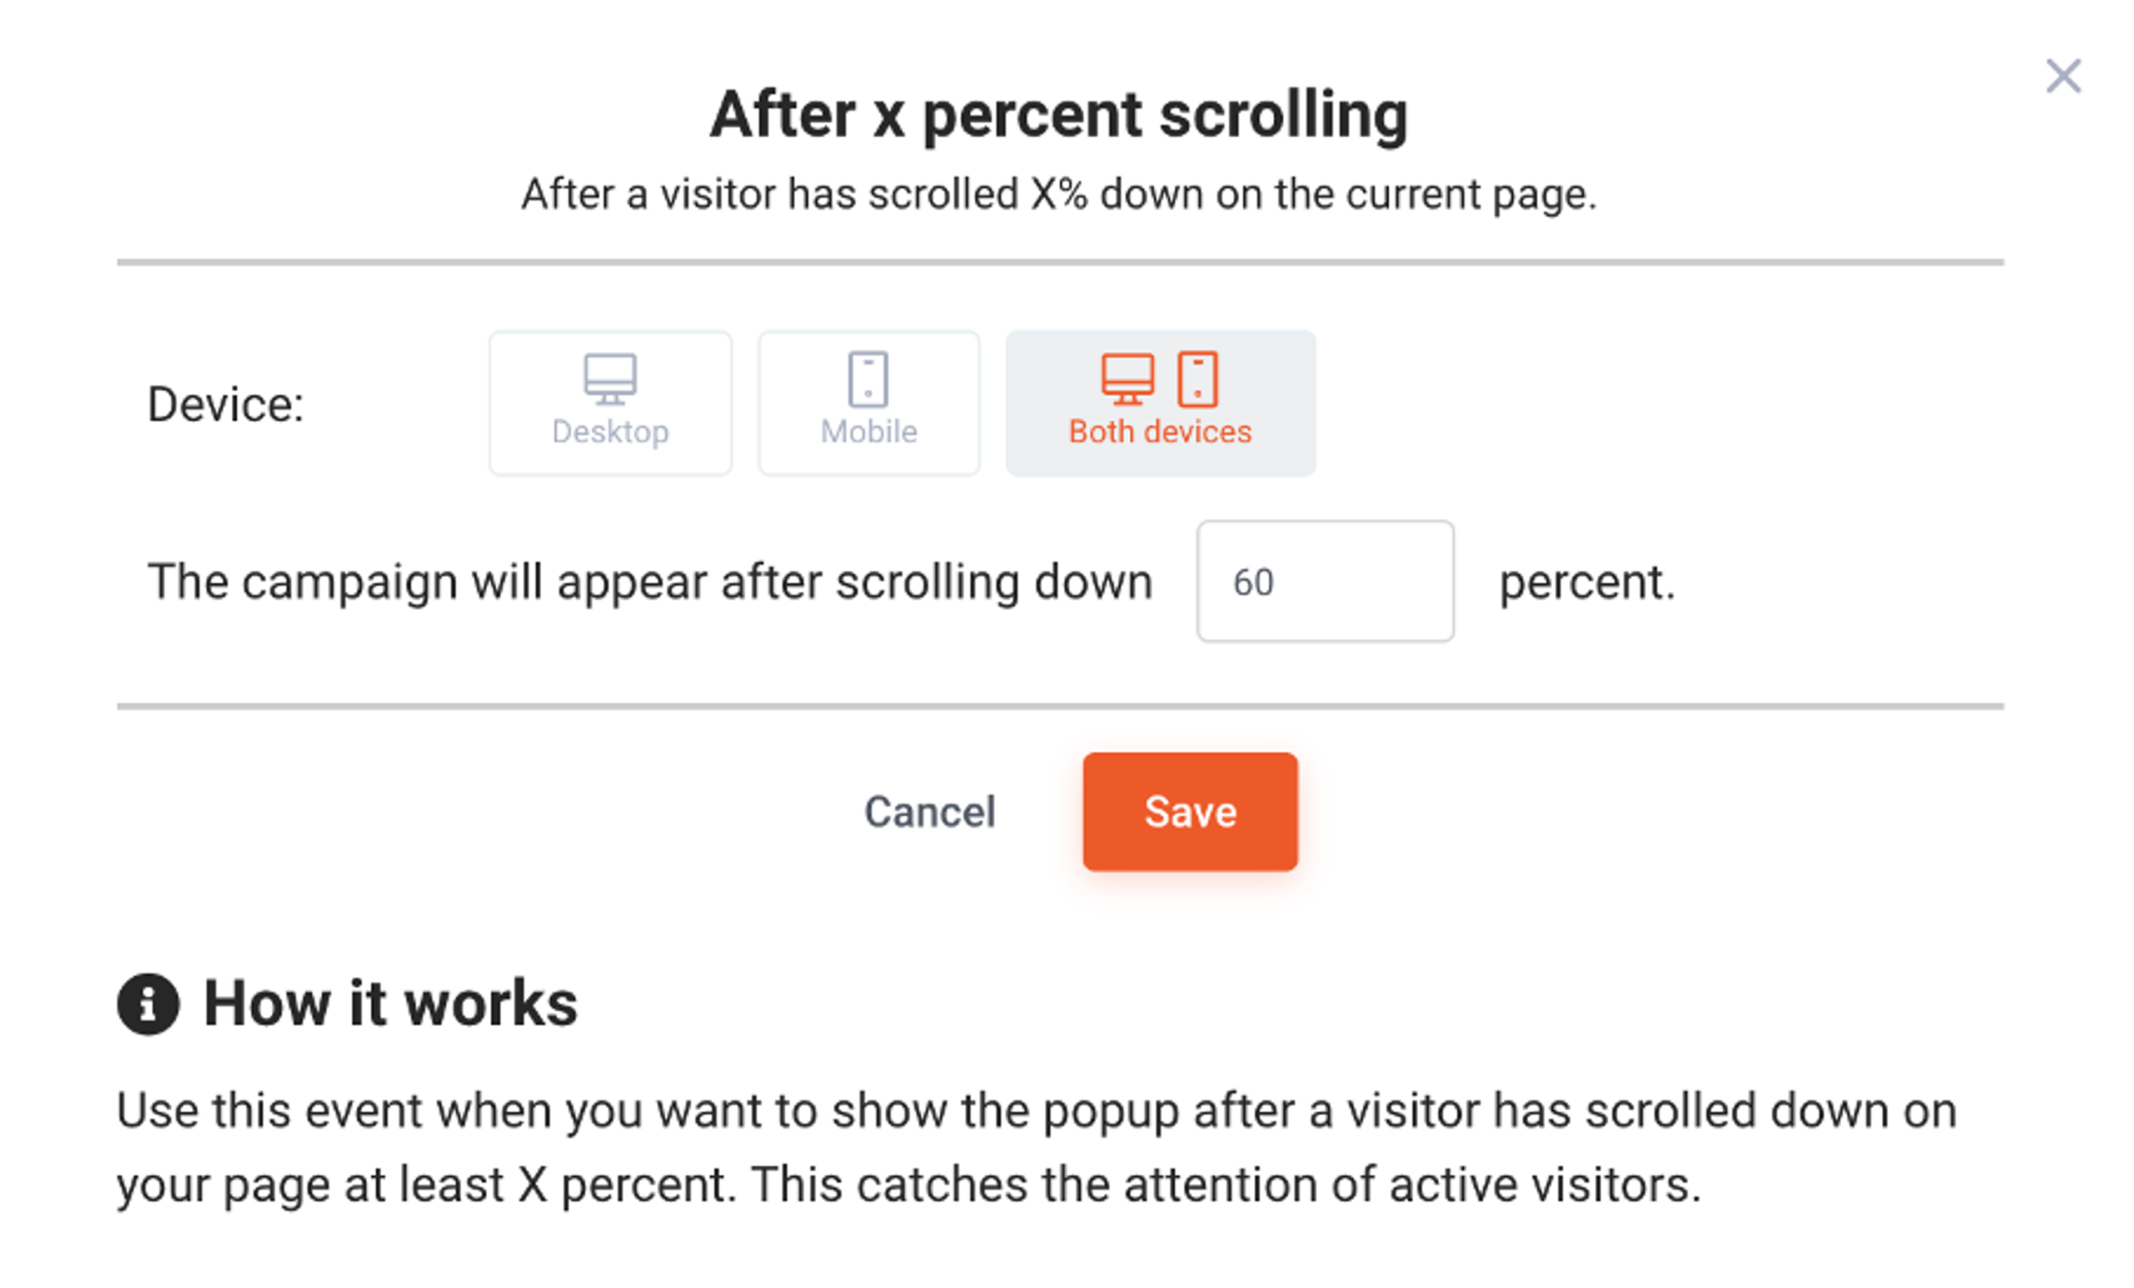Click the monitor icon inside Both devices
2134x1288 pixels.
coord(1128,378)
